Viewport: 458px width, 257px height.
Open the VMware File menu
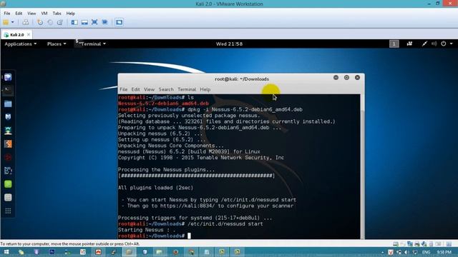(7, 14)
